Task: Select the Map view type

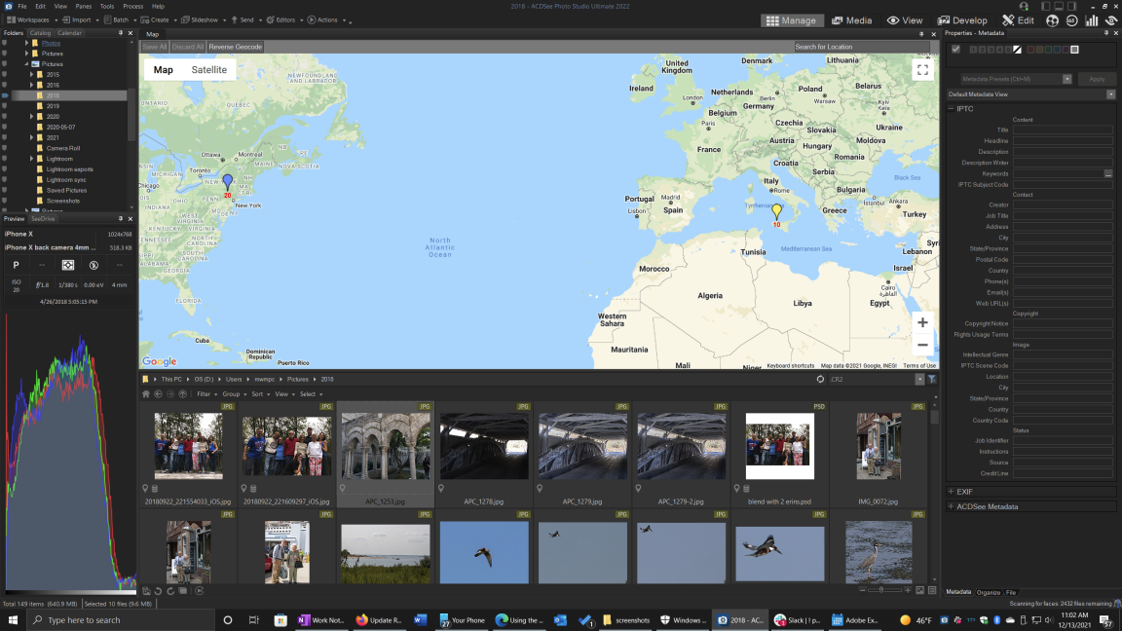Action: click(x=163, y=70)
